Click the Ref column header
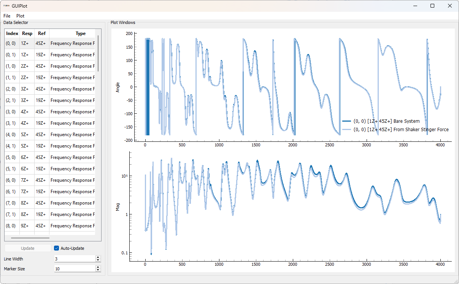The image size is (459, 284). coord(41,33)
